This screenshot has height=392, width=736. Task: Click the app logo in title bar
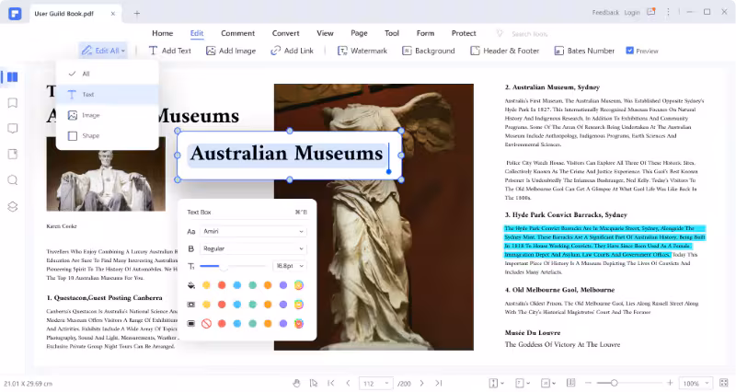pos(15,13)
